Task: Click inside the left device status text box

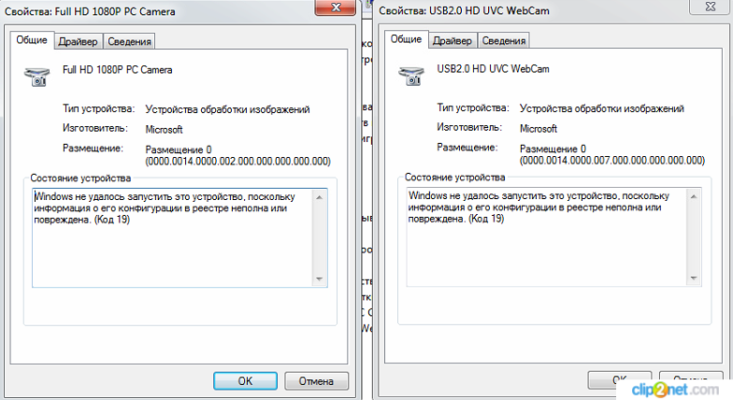Action: point(172,237)
